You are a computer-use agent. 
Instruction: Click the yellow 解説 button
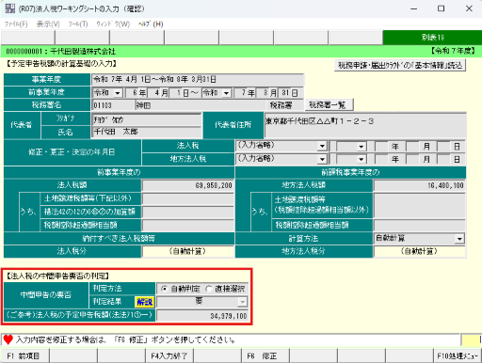(x=144, y=302)
